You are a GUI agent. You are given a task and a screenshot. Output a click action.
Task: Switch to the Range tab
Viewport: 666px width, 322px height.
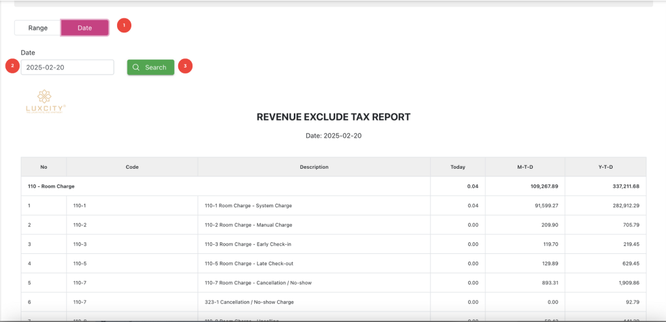point(38,28)
